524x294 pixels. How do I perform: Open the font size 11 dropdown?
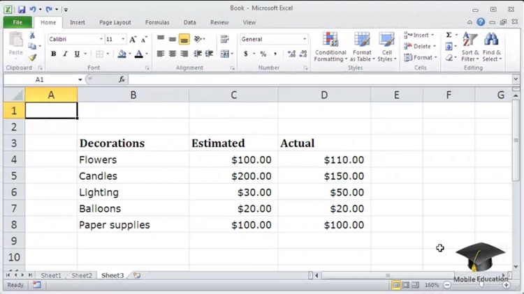pyautogui.click(x=123, y=39)
